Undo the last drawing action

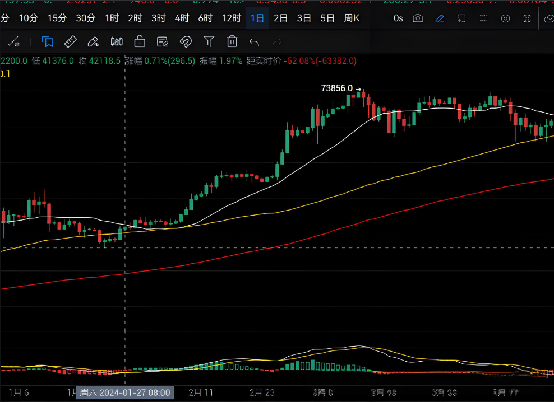254,41
